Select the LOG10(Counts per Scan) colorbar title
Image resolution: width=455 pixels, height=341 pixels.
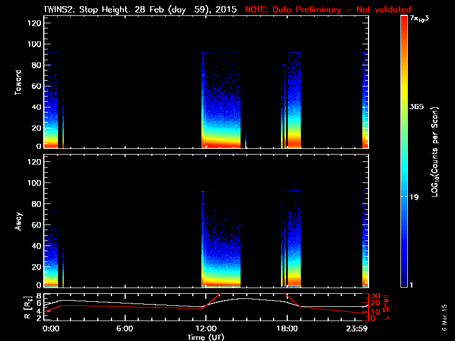(x=435, y=152)
